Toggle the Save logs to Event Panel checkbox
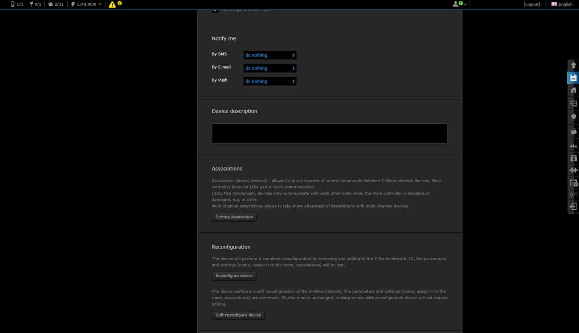 point(215,10)
